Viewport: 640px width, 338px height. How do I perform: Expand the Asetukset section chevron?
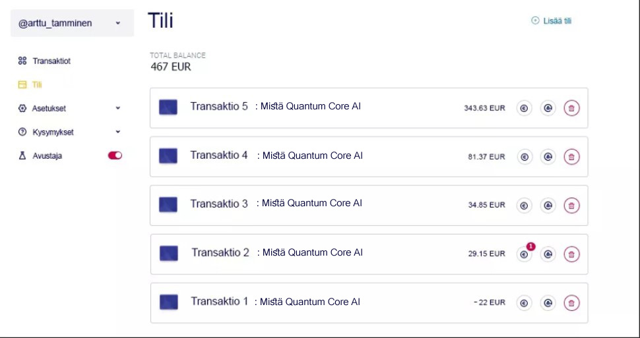pos(118,109)
